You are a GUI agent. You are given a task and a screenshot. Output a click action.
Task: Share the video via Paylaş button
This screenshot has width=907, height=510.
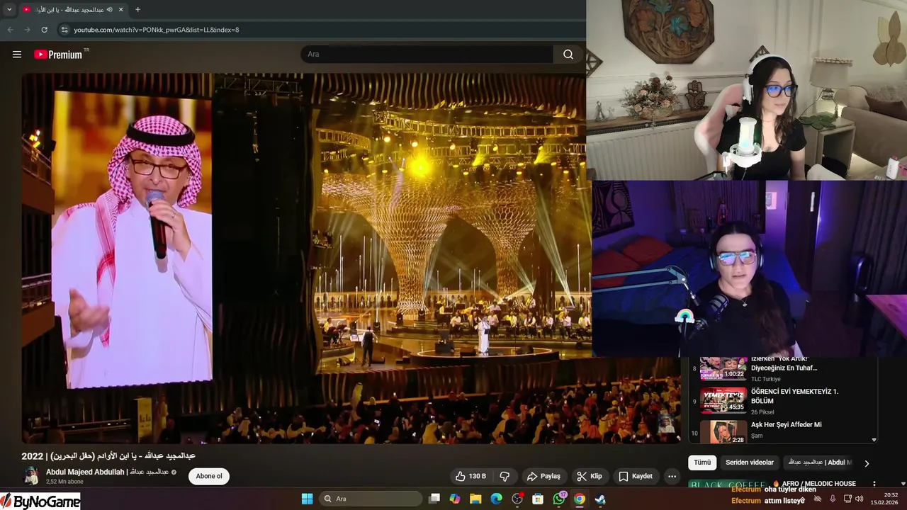(543, 476)
